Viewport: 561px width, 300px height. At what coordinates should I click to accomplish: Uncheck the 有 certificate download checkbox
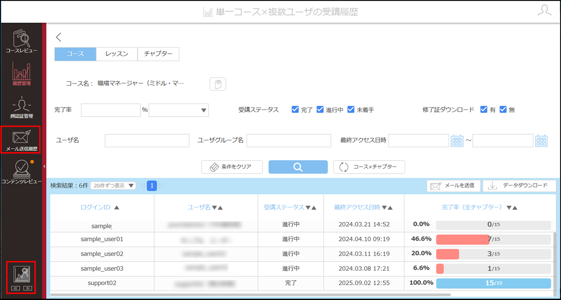coord(484,110)
